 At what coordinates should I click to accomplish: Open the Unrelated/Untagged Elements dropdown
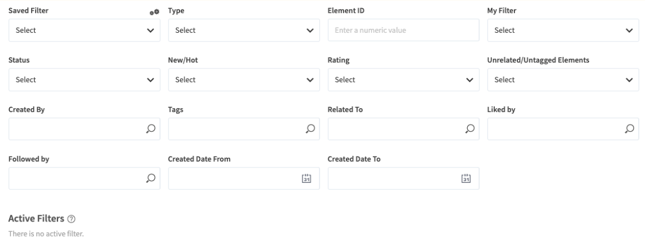point(563,80)
